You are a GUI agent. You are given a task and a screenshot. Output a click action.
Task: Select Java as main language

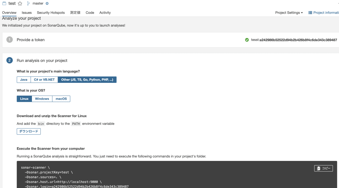click(24, 80)
